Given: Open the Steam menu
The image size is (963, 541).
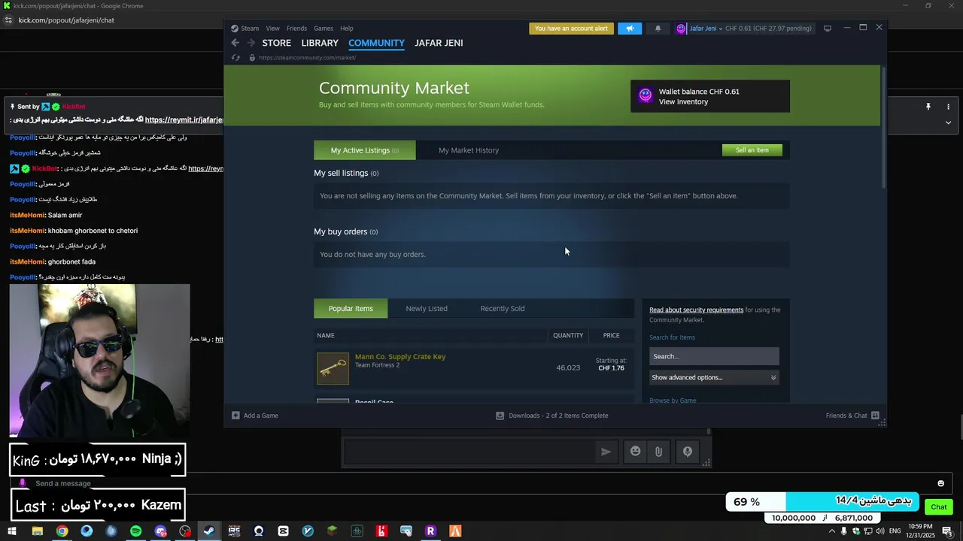Looking at the screenshot, I should [250, 29].
